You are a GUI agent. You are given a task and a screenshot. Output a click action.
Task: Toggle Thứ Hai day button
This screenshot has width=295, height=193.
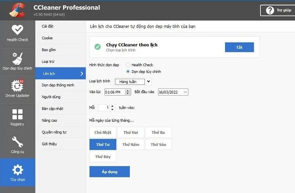click(x=131, y=132)
